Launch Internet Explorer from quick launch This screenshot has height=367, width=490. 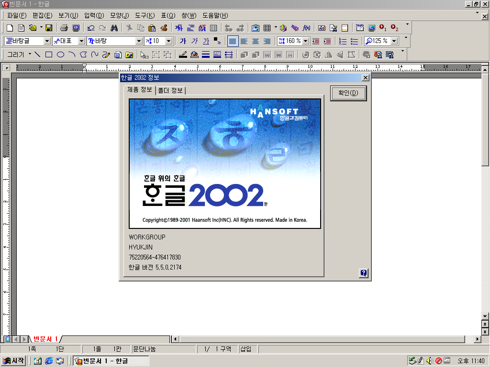(49, 361)
